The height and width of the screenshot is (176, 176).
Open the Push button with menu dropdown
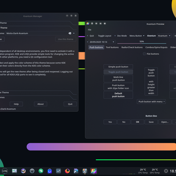[x=151, y=102]
